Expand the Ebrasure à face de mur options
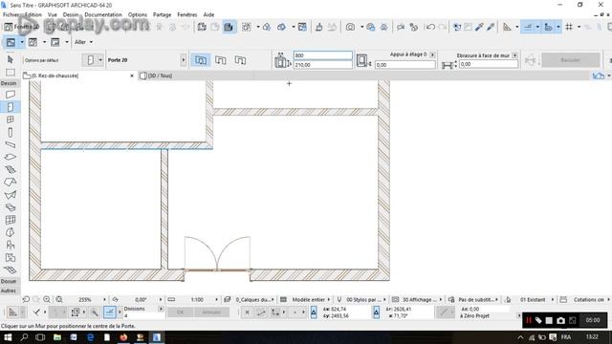 (x=514, y=55)
